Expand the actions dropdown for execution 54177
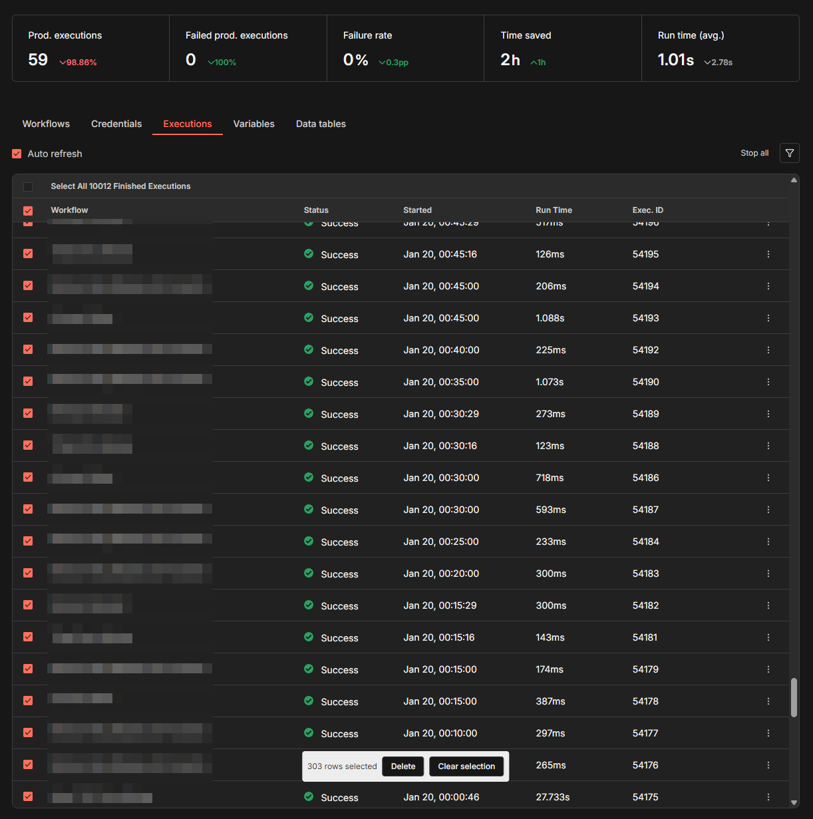The image size is (813, 819). [768, 733]
